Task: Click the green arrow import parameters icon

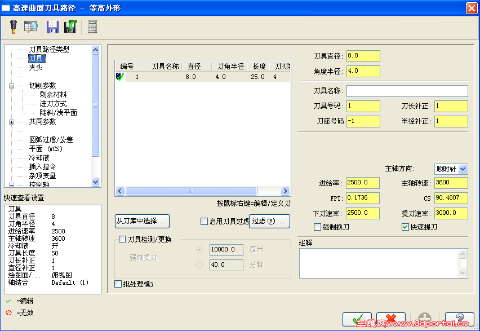Action: pos(69,27)
